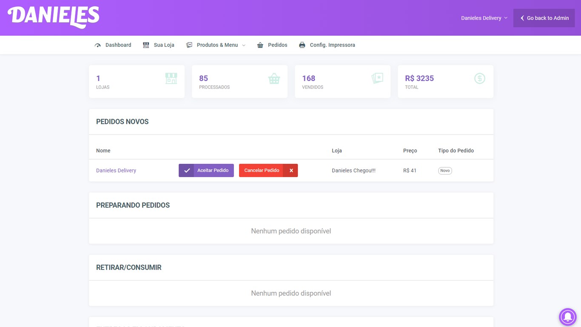Open the Pedidos menu item
This screenshot has height=327, width=581.
click(272, 45)
